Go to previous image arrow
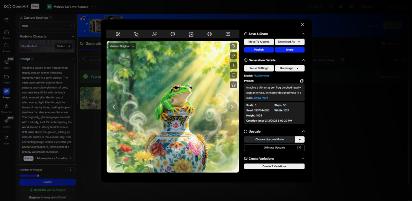Screen dimensions: 412x201 [114, 107]
